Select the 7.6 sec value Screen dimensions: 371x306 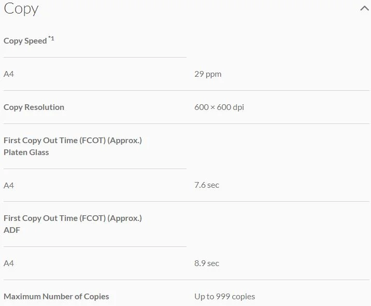point(207,185)
